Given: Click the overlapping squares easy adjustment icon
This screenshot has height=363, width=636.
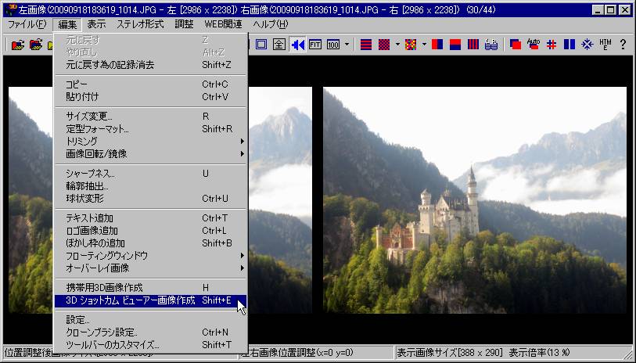Looking at the screenshot, I should (x=516, y=45).
